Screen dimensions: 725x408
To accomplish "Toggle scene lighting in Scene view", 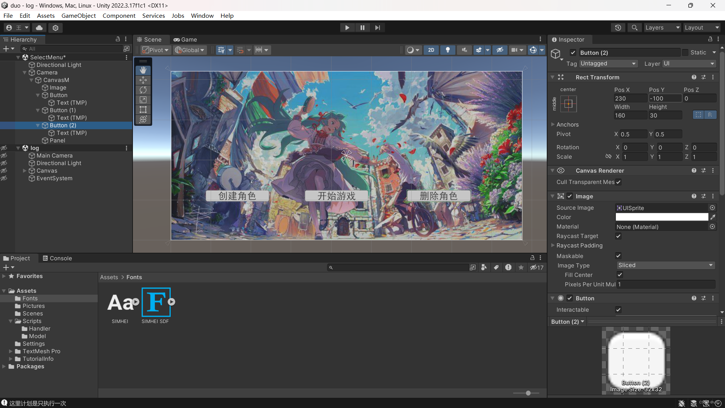I will pos(447,49).
